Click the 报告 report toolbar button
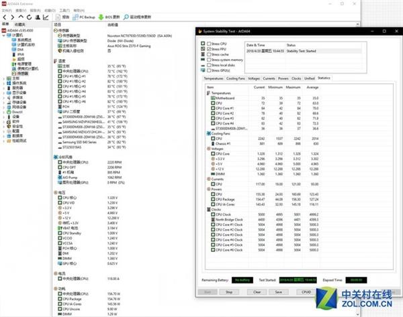Screen dimensions: 403x317 pos(62,17)
